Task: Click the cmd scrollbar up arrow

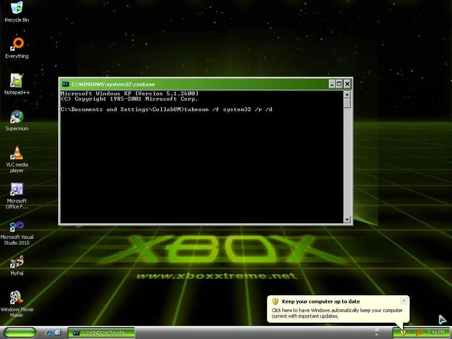Action: (x=347, y=94)
